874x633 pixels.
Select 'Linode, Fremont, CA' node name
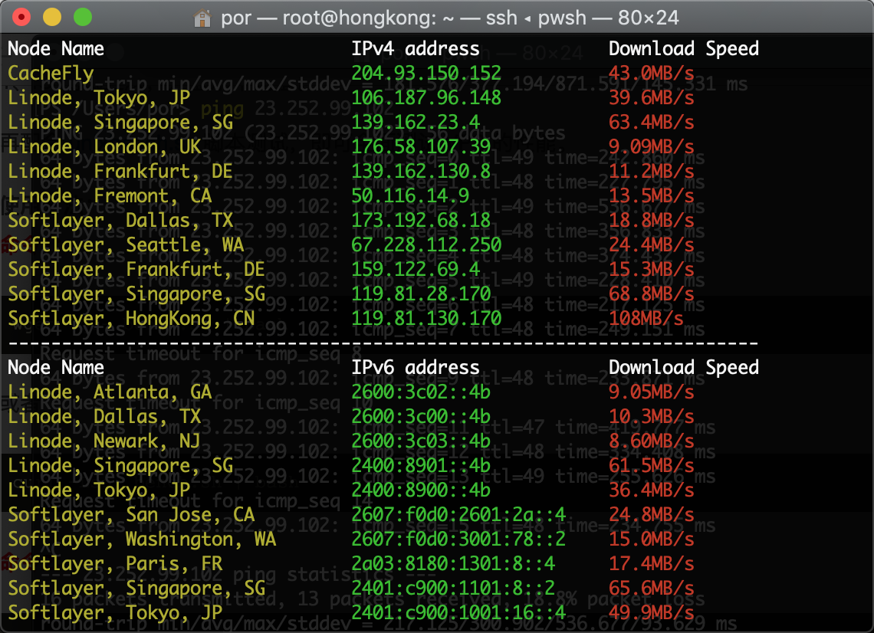110,195
